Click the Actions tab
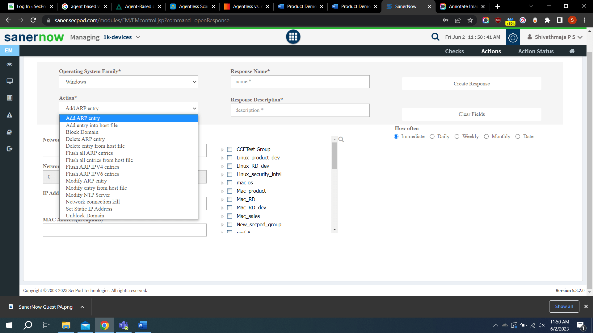The width and height of the screenshot is (593, 333). (491, 51)
